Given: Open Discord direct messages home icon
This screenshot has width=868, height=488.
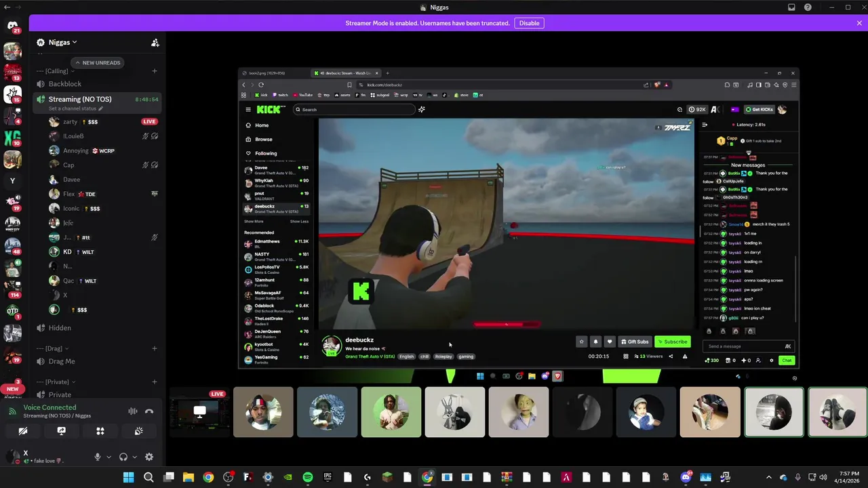Looking at the screenshot, I should coord(12,26).
